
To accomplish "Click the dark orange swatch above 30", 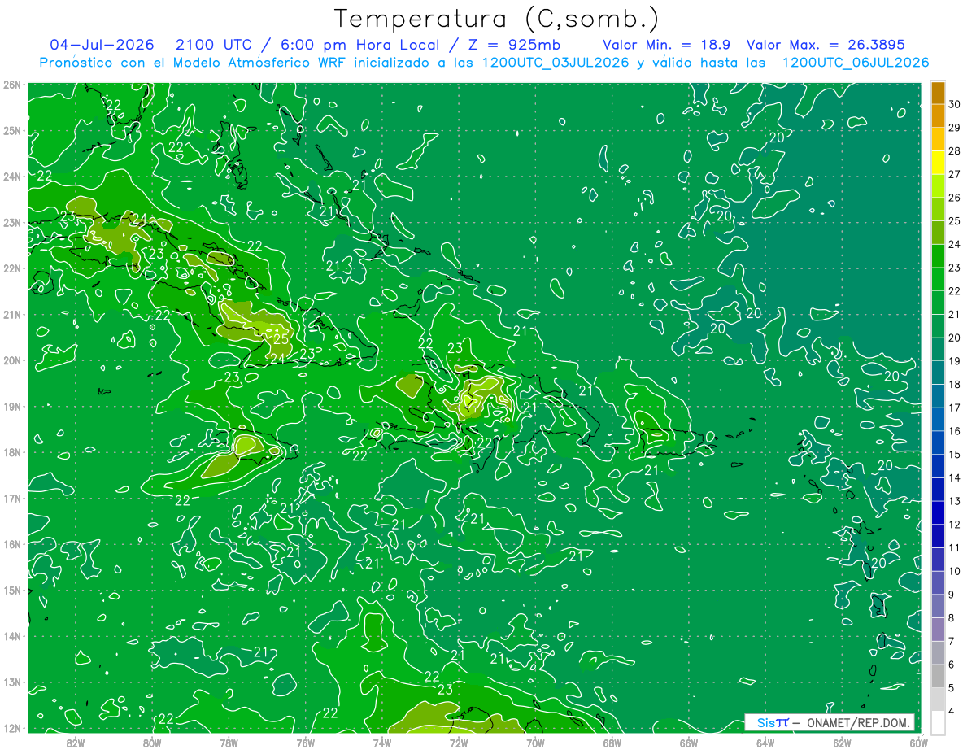I will (938, 93).
